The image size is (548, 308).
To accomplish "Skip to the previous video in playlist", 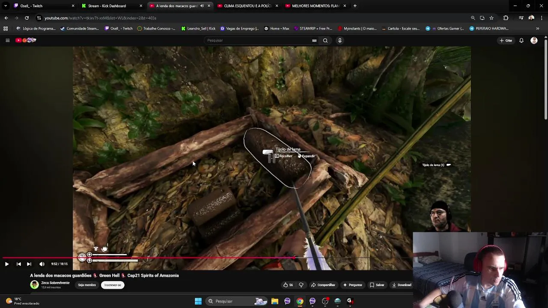I will 19,264.
